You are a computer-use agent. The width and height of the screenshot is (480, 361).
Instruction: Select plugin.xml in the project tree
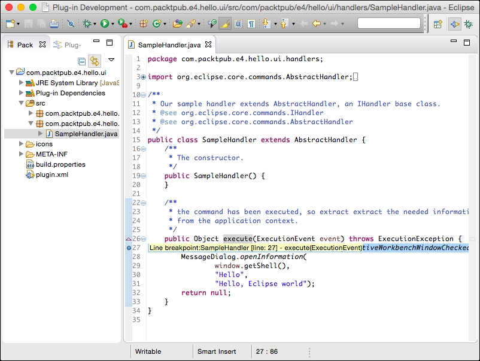tap(51, 175)
